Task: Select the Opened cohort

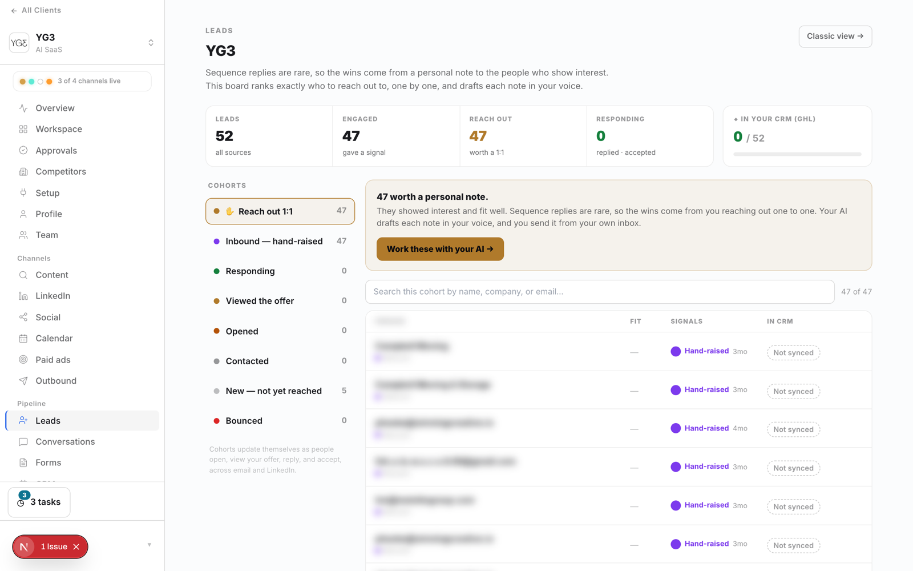Action: click(x=280, y=331)
